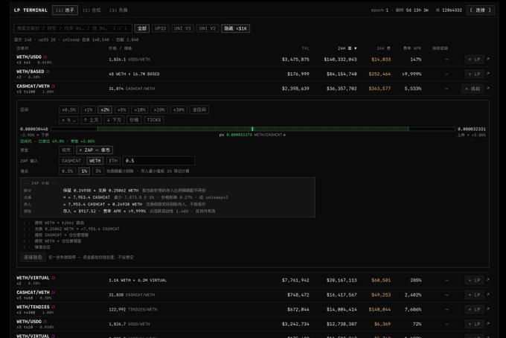This screenshot has height=338, width=506.
Task: Click pink icon beside WETH/VIRTUAL v2 0.30% name
Action: pos(54,278)
